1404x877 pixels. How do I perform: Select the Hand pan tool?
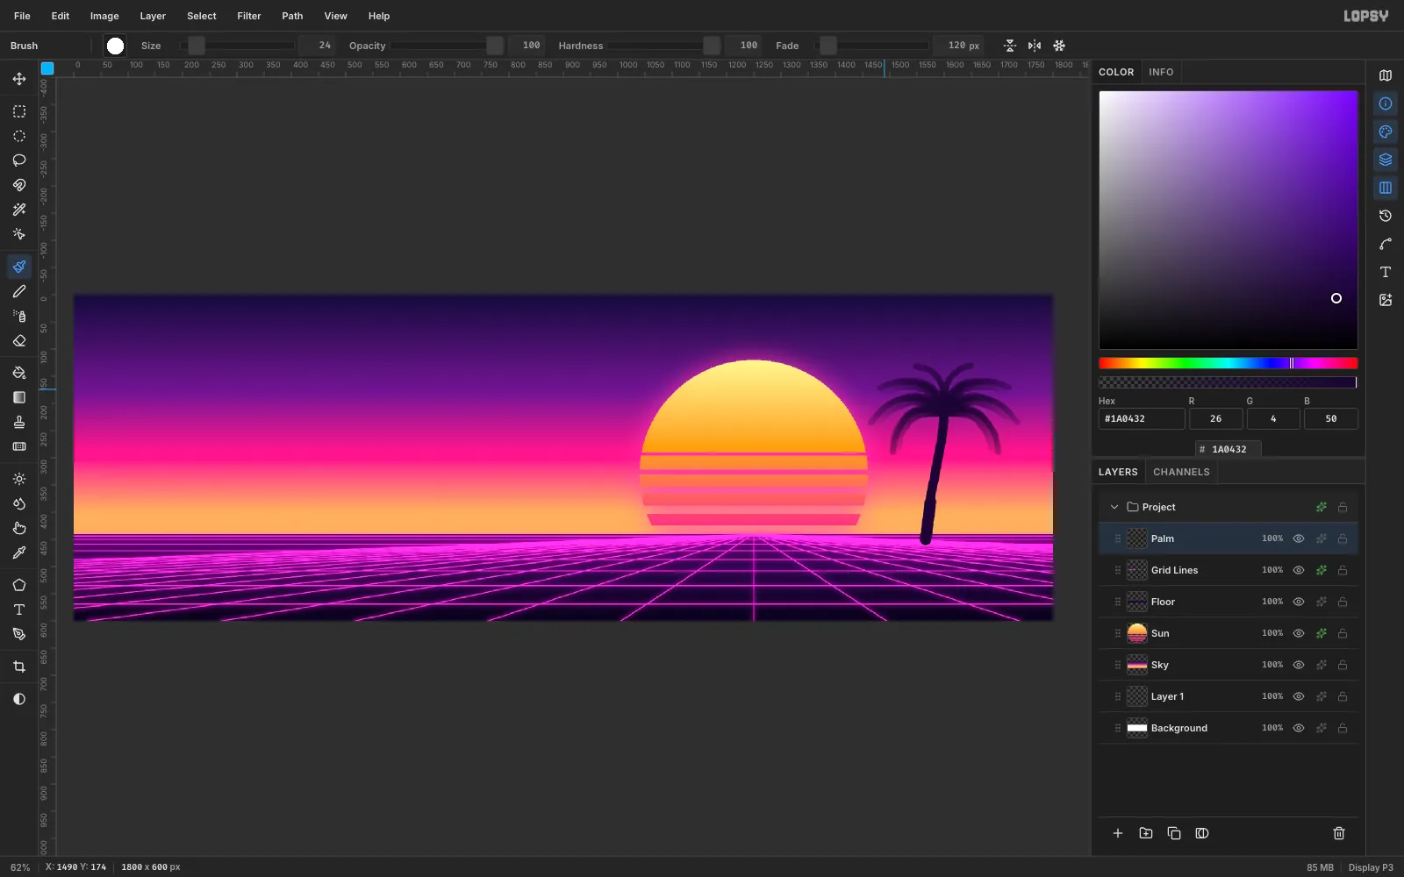click(x=19, y=528)
